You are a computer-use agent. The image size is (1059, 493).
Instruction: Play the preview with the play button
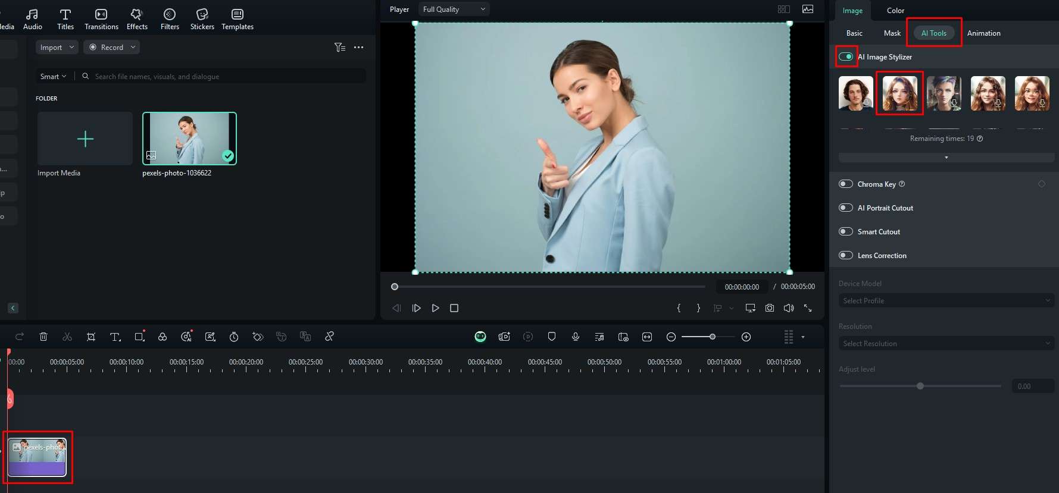coord(435,308)
